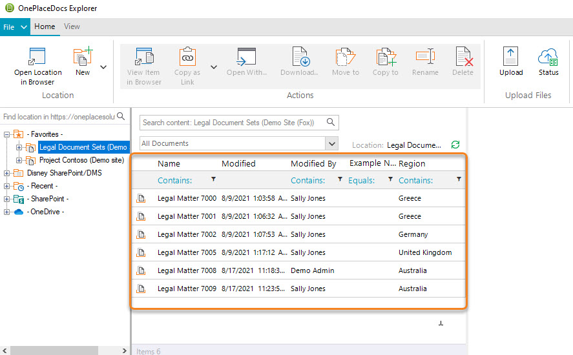Click United Kingdom region cell

[x=425, y=252]
